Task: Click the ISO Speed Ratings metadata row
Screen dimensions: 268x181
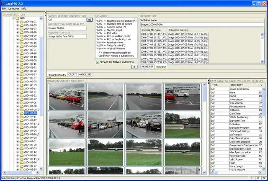Action: [x=236, y=131]
